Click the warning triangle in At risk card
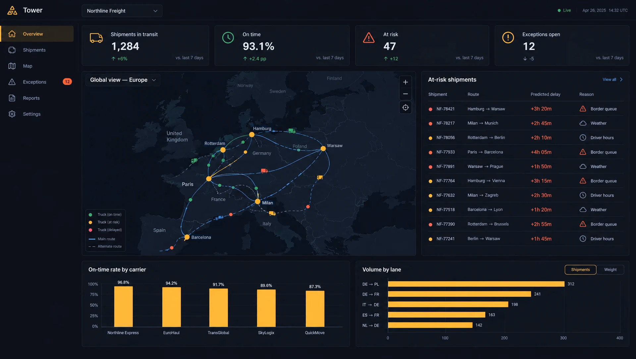636x359 pixels. pos(369,38)
